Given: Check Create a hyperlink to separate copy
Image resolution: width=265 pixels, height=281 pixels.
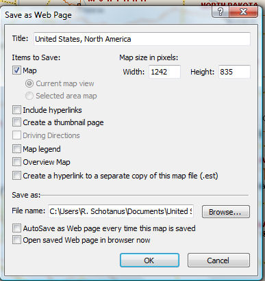Looking at the screenshot, I should coord(16,176).
